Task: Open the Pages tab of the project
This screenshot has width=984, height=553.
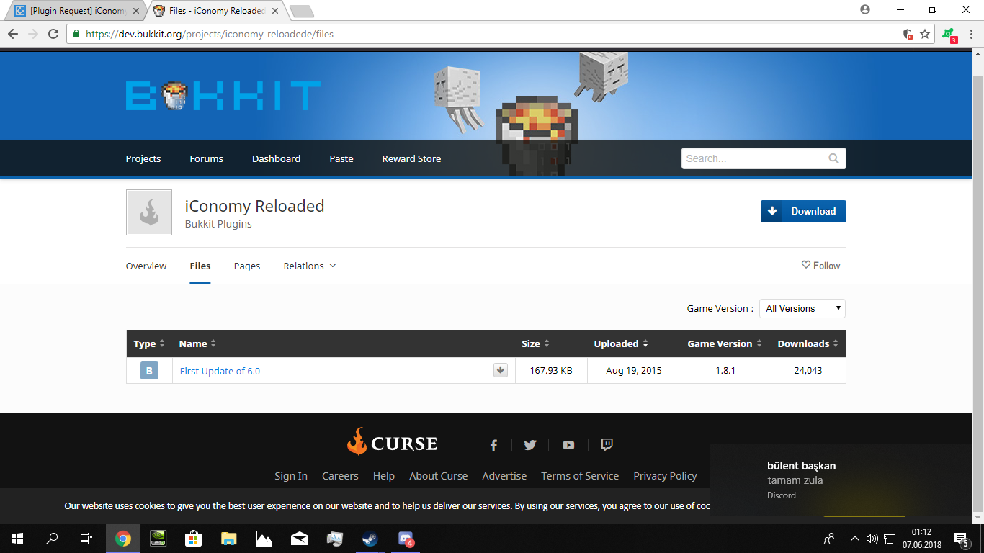Action: click(247, 266)
